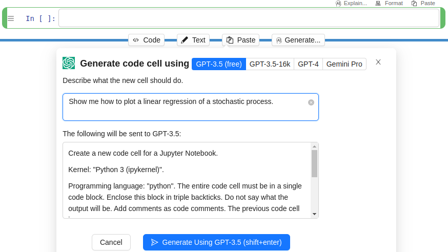Close the Generate code cell dialog
Image resolution: width=448 pixels, height=252 pixels.
(x=378, y=62)
